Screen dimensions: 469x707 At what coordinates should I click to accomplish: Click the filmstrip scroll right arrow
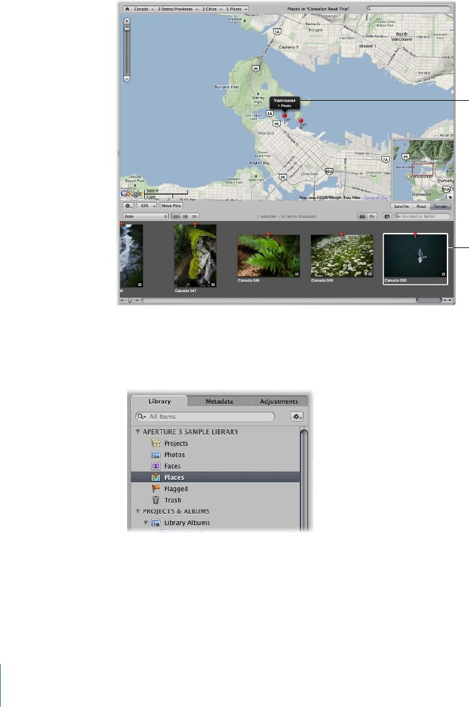pos(449,300)
